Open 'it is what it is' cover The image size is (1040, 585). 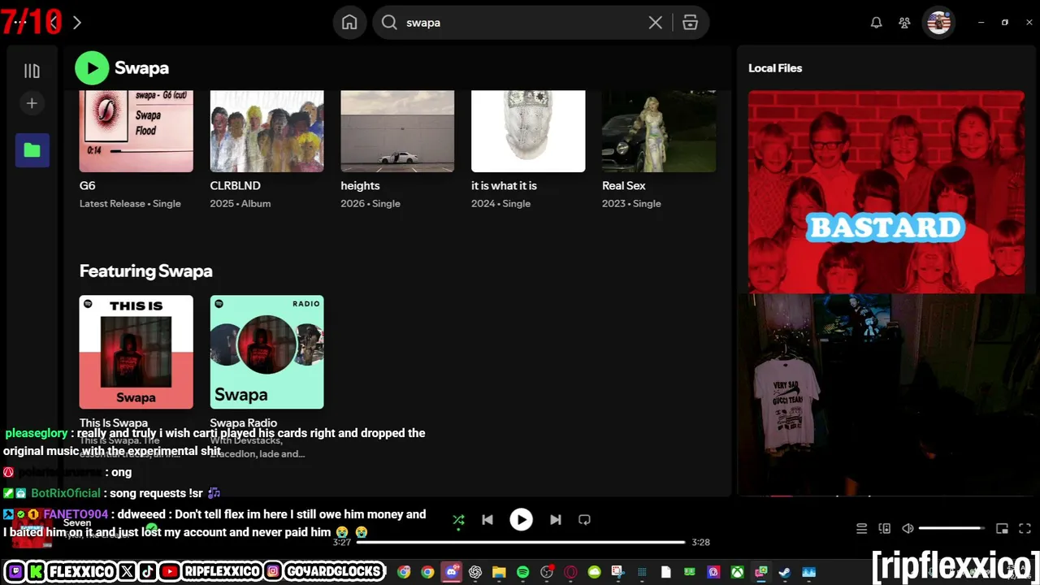coord(528,131)
